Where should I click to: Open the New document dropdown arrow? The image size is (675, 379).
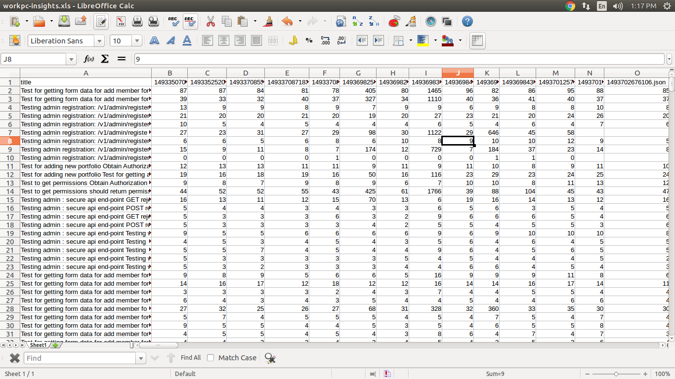(x=26, y=21)
